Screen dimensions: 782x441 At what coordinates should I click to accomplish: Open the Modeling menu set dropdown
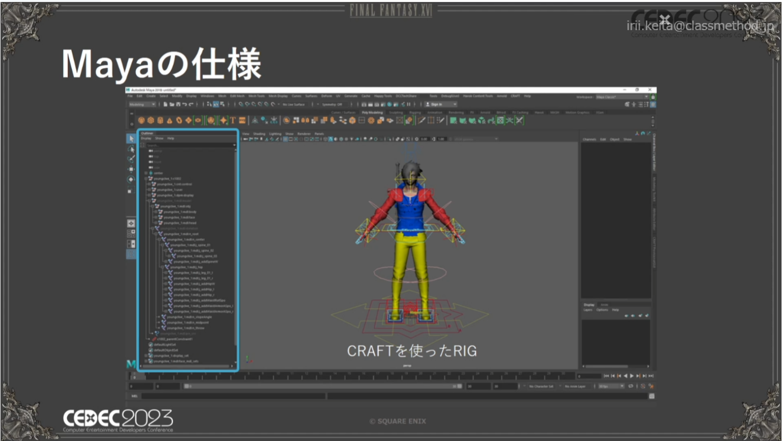[x=142, y=104]
